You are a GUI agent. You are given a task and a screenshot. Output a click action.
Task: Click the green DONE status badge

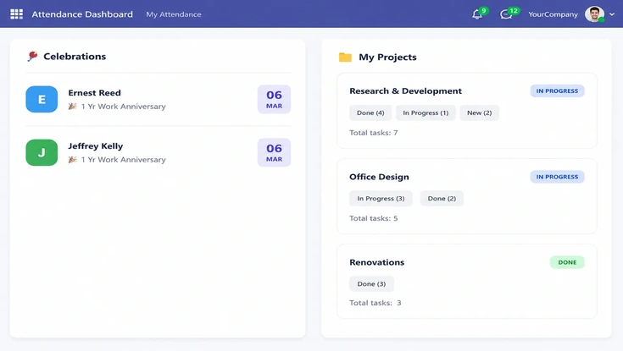(x=567, y=262)
